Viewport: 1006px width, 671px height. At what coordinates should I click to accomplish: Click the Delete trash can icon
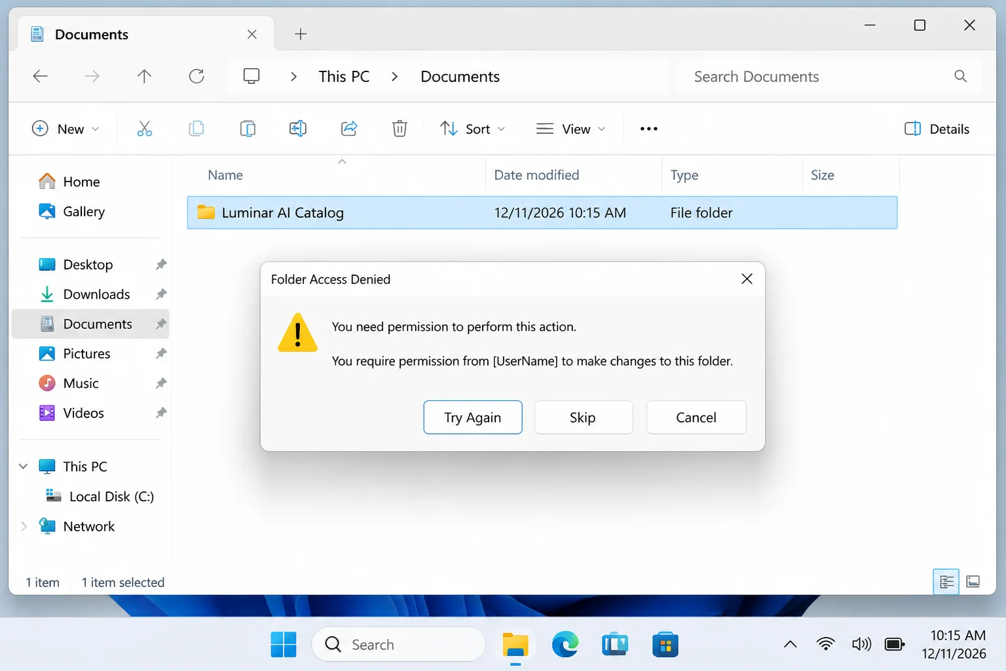[x=400, y=128]
